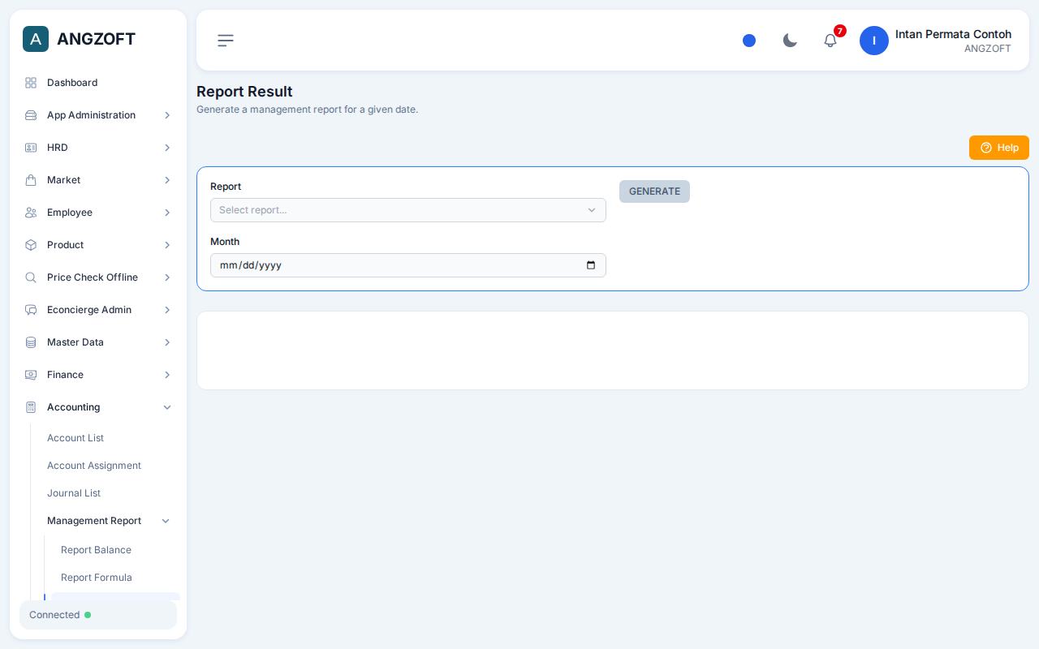
Task: Click the Employee people icon
Action: point(31,213)
